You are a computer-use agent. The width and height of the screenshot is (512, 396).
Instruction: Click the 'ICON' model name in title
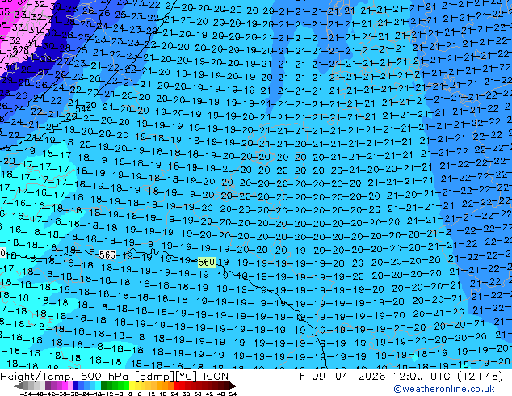pos(216,377)
